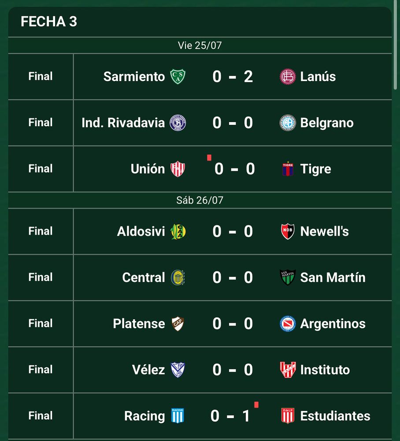Click the Aldosivi yellow-green crest

pos(178,232)
